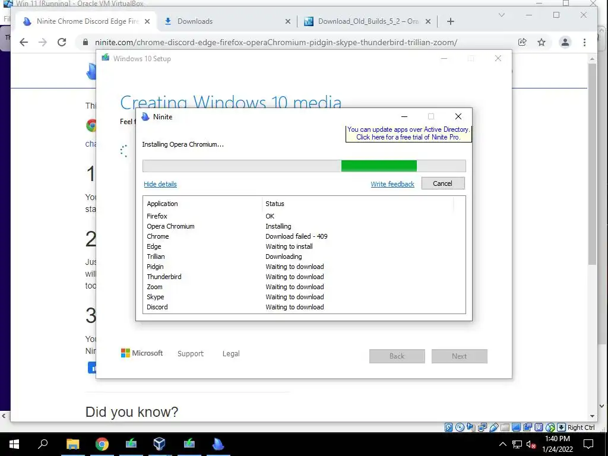The width and height of the screenshot is (608, 456).
Task: Open taskbar search magnifier
Action: 43,444
